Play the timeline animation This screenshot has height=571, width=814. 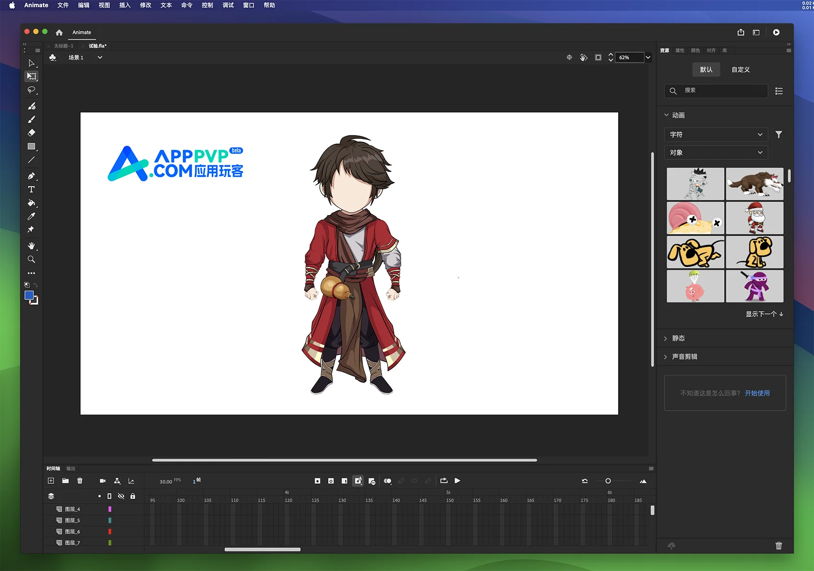(x=457, y=481)
